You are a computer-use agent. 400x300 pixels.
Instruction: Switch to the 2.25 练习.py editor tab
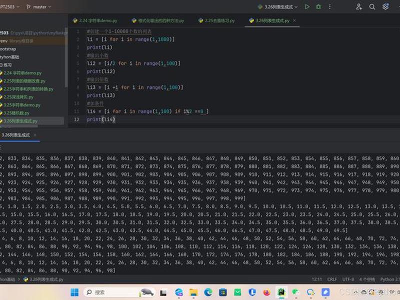pos(216,20)
